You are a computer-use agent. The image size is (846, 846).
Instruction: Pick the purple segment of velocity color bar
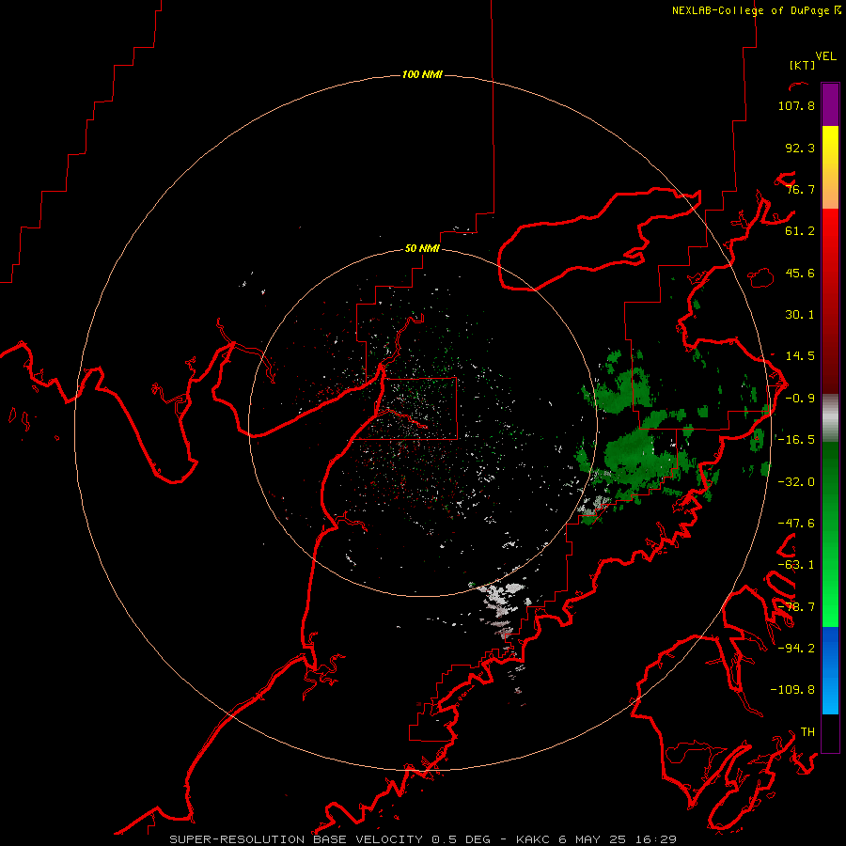[x=830, y=104]
